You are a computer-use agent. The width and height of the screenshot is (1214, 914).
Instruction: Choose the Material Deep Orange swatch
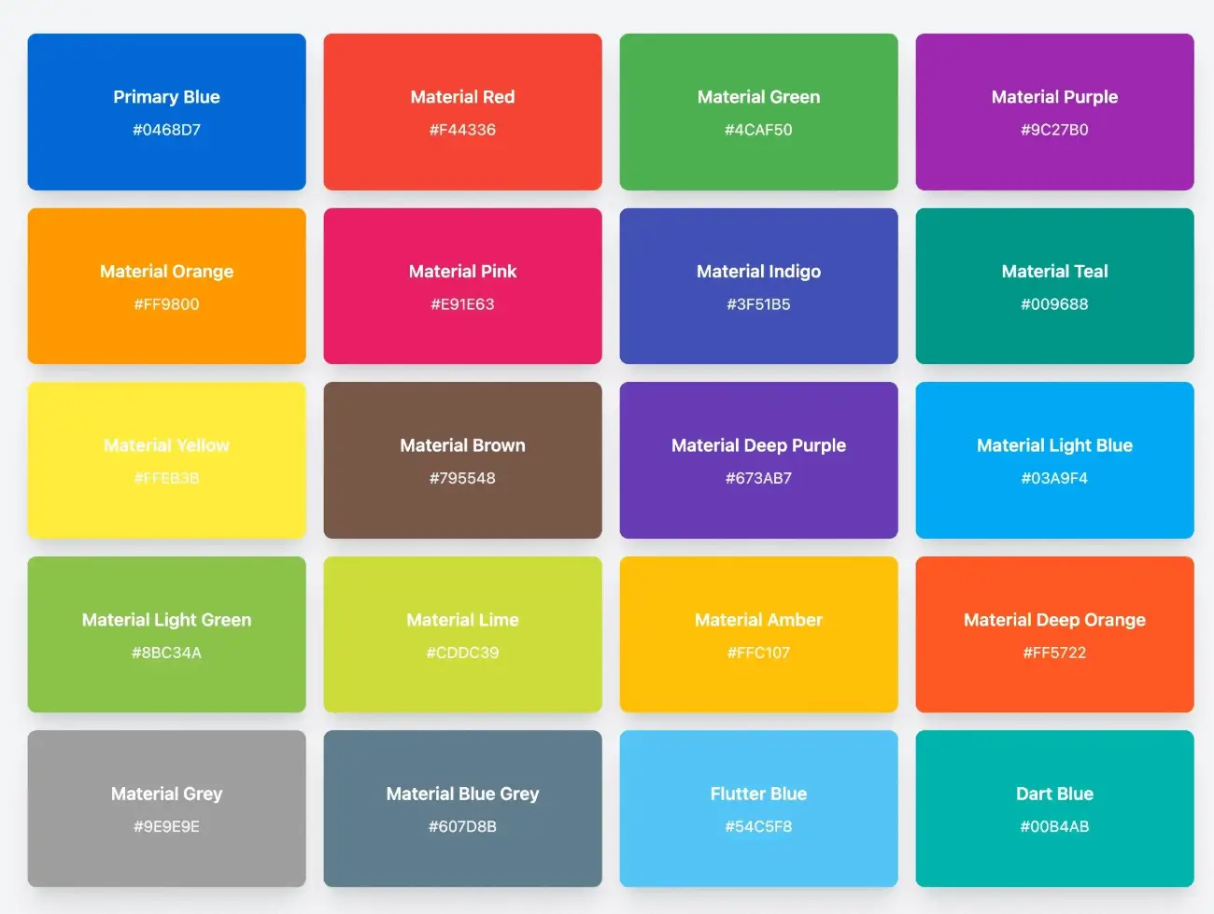[1054, 635]
